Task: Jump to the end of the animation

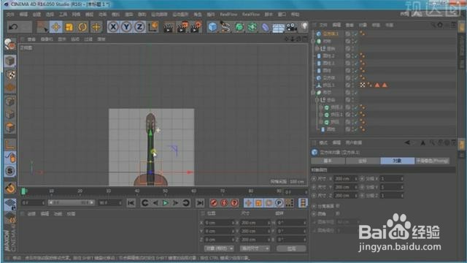Action: click(200, 203)
